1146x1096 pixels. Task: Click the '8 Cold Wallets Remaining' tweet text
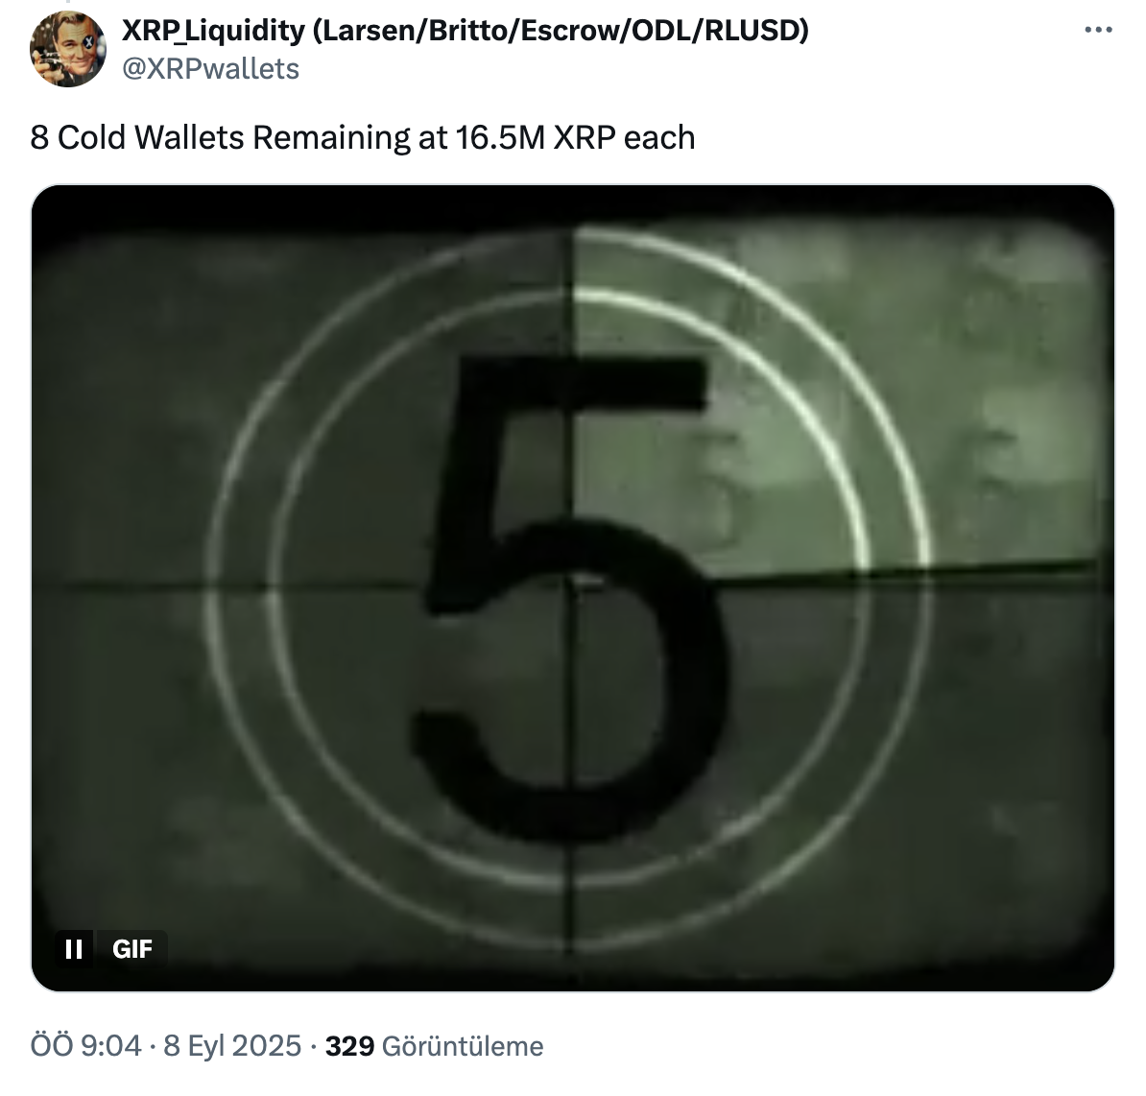pos(219,137)
